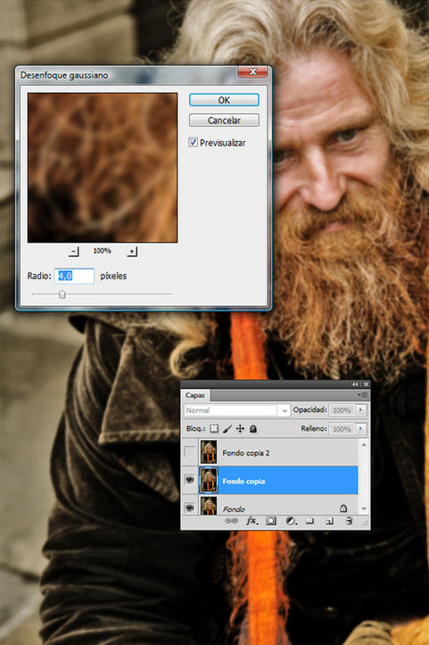
Task: Expand the Relleno slider arrow
Action: [x=361, y=428]
